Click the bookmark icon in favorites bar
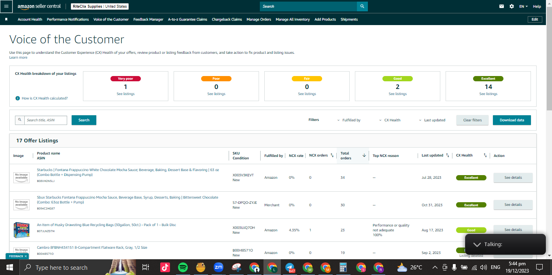This screenshot has height=275, width=552. [x=6, y=19]
